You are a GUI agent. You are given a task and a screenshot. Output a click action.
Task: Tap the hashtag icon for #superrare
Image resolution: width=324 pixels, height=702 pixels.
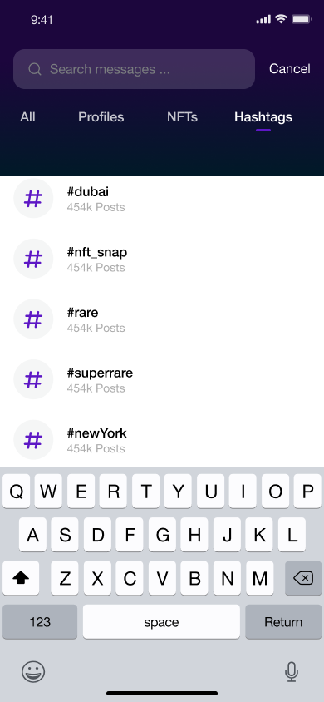33,379
